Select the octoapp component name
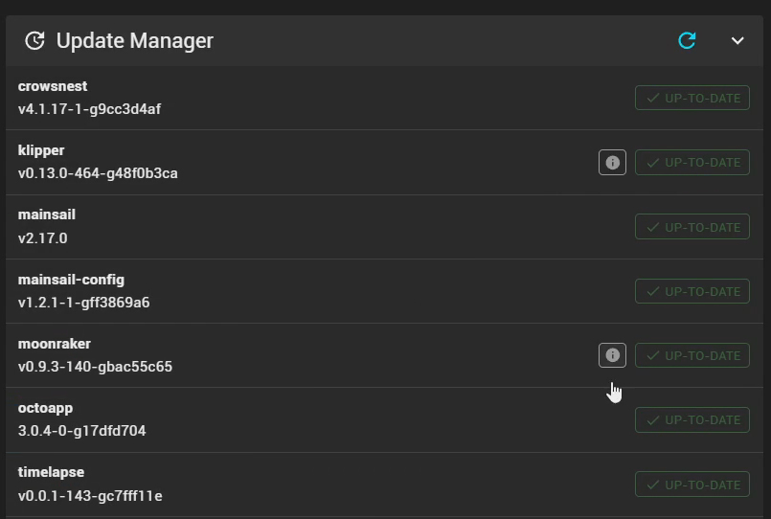This screenshot has width=771, height=519. tap(45, 408)
